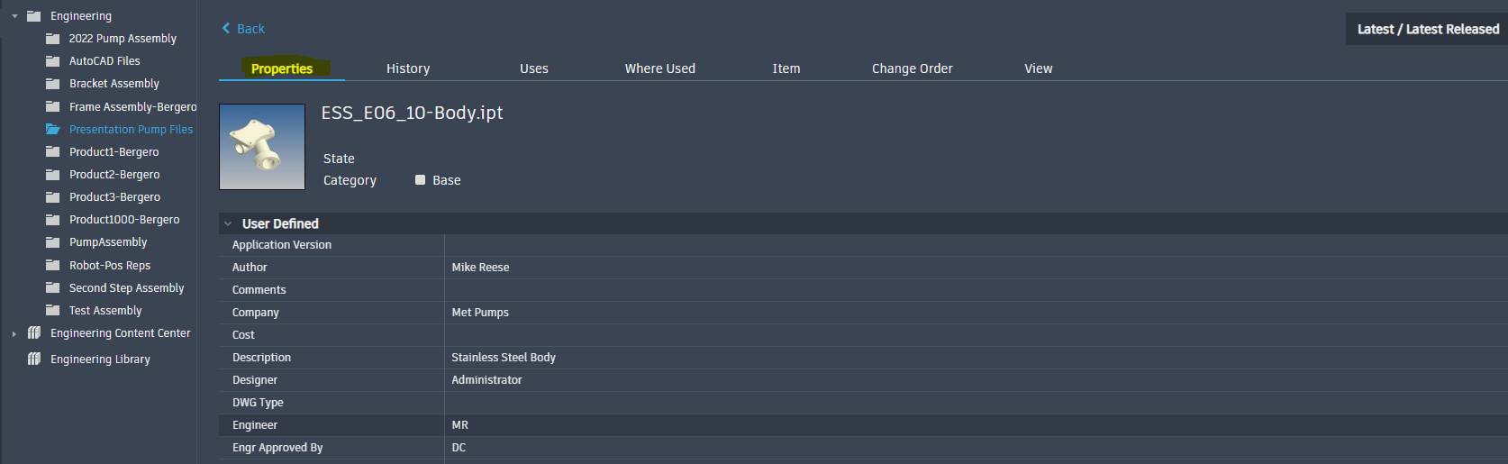Click the Base category square indicator
Screen dimensions: 1508x464
point(420,180)
